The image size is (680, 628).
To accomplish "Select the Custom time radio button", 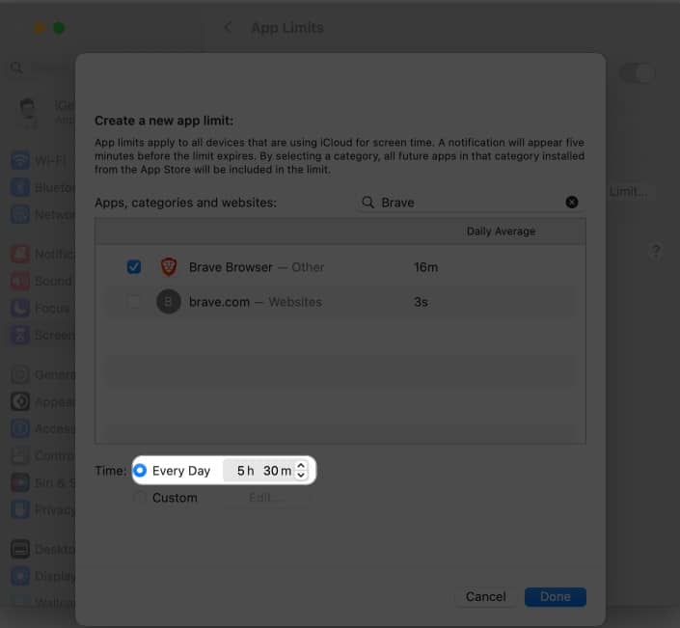I will point(140,497).
